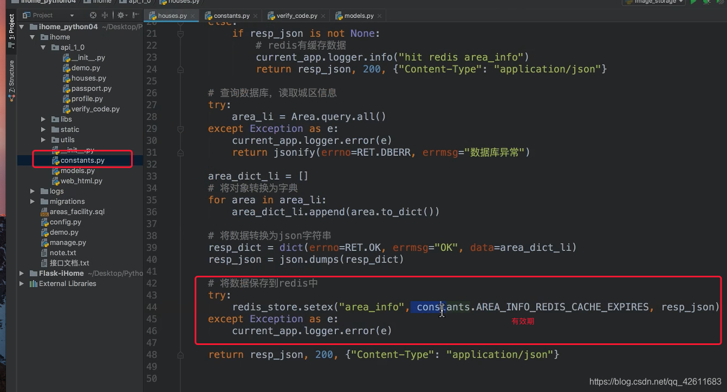The height and width of the screenshot is (392, 727).
Task: Select constants.py in the project tree
Action: point(78,160)
